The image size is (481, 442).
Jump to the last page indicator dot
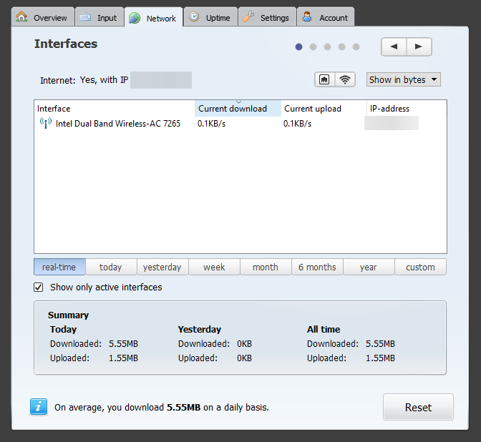pos(356,47)
